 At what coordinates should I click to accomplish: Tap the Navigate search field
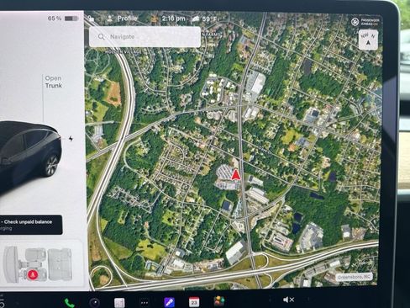point(145,37)
